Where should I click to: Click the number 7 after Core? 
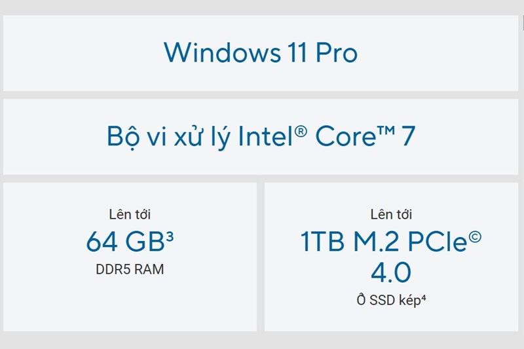(x=407, y=136)
